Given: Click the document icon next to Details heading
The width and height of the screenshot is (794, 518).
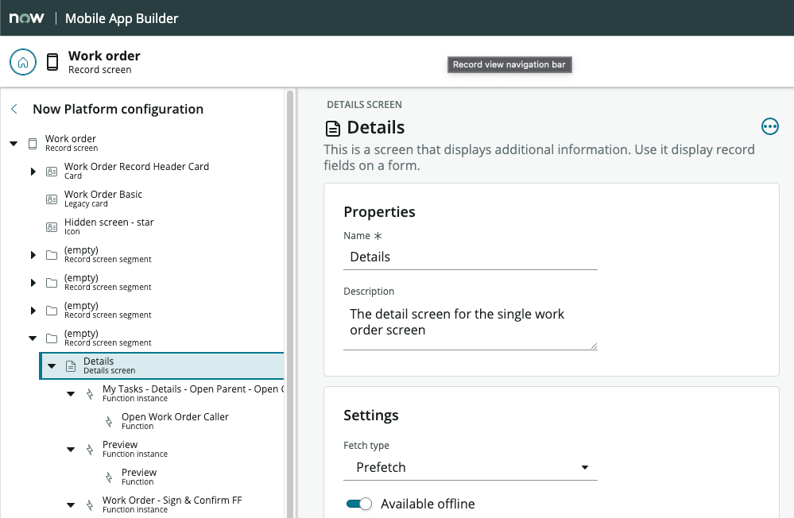Looking at the screenshot, I should 333,129.
